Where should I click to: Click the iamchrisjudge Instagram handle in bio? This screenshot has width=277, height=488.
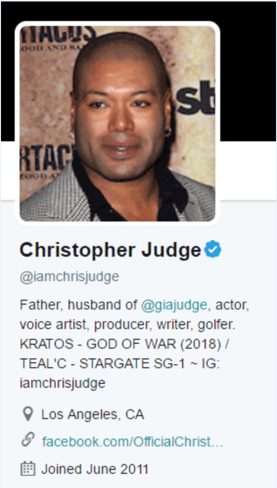[62, 383]
